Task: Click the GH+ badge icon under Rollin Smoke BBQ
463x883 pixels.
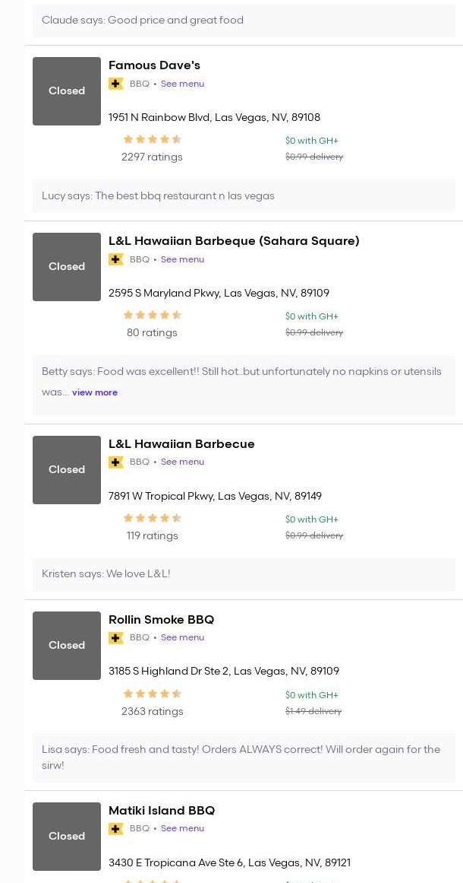Action: click(x=116, y=637)
